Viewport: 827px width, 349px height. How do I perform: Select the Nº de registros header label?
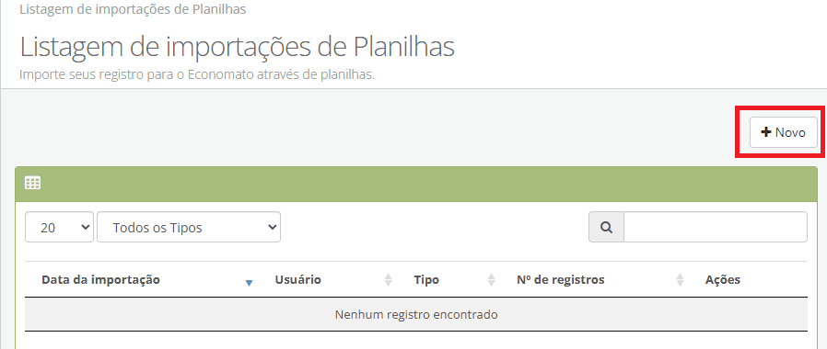click(561, 279)
